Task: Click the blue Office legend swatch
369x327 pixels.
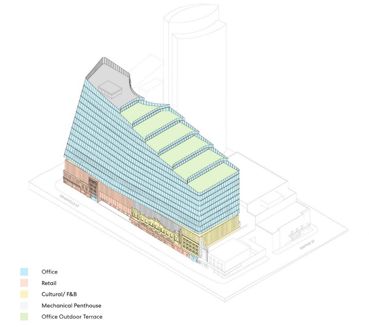Action: click(x=24, y=272)
